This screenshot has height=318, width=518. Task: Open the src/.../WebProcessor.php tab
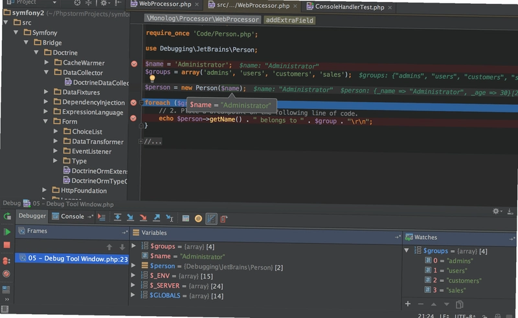tap(253, 6)
